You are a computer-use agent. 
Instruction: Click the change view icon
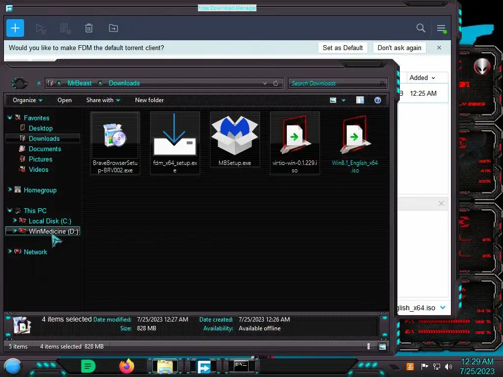pos(333,100)
